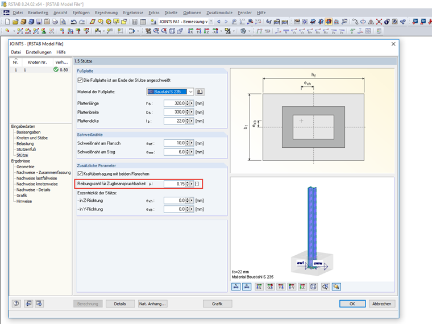Open Plattenbreite value list arrow
432x324 pixels.
192,112
